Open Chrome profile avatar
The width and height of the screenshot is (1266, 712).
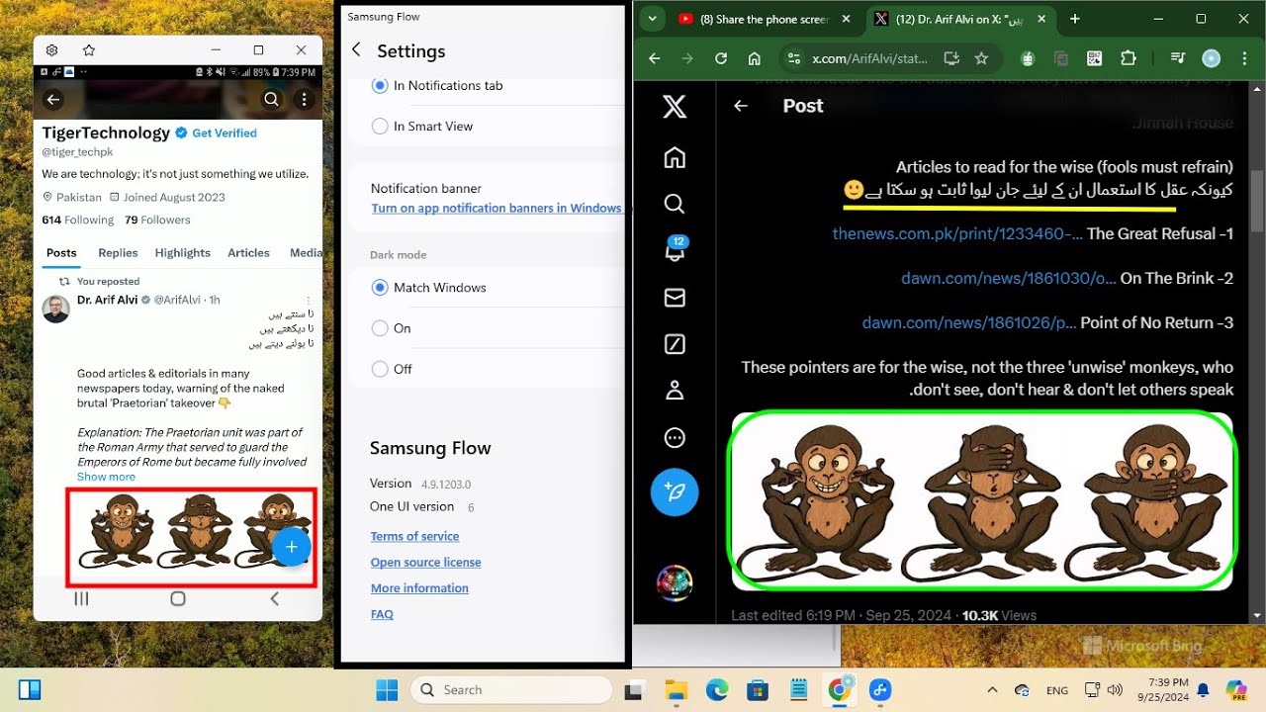pyautogui.click(x=1211, y=58)
